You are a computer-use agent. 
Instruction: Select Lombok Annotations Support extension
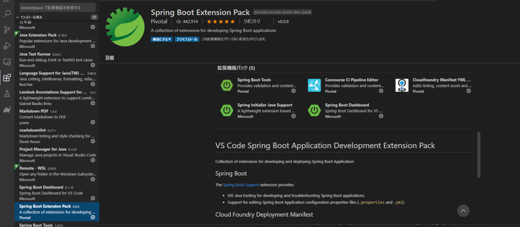(x=57, y=97)
